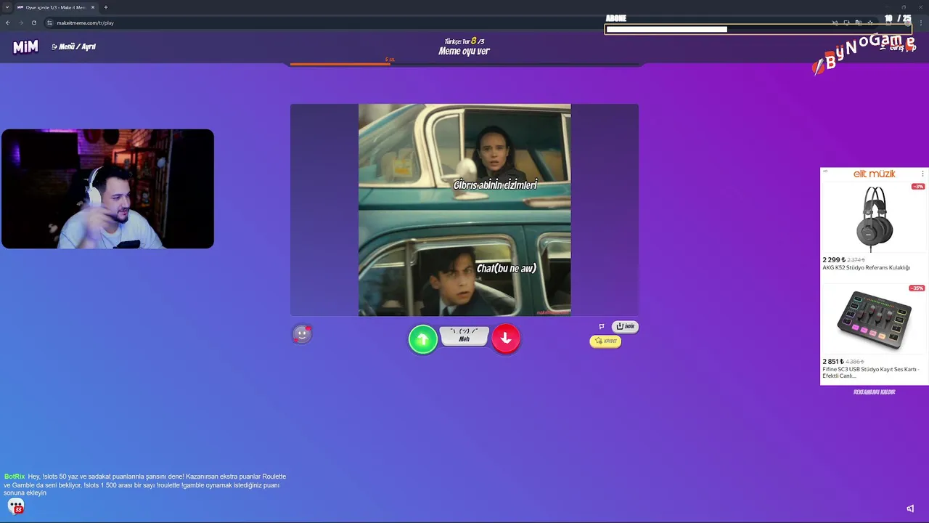Open the emoji reaction face button

tap(302, 333)
